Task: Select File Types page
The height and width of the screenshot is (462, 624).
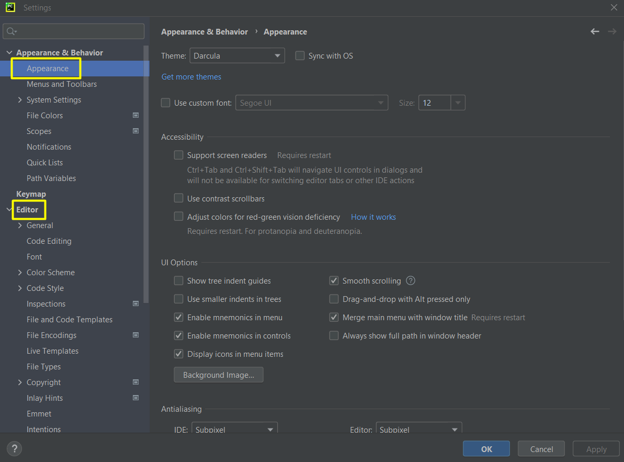Action: pyautogui.click(x=44, y=366)
